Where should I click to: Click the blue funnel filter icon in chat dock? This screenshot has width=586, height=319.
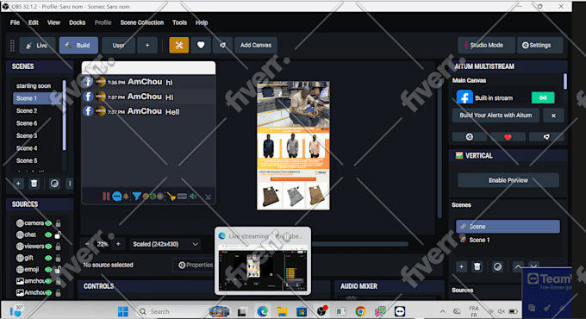point(136,197)
